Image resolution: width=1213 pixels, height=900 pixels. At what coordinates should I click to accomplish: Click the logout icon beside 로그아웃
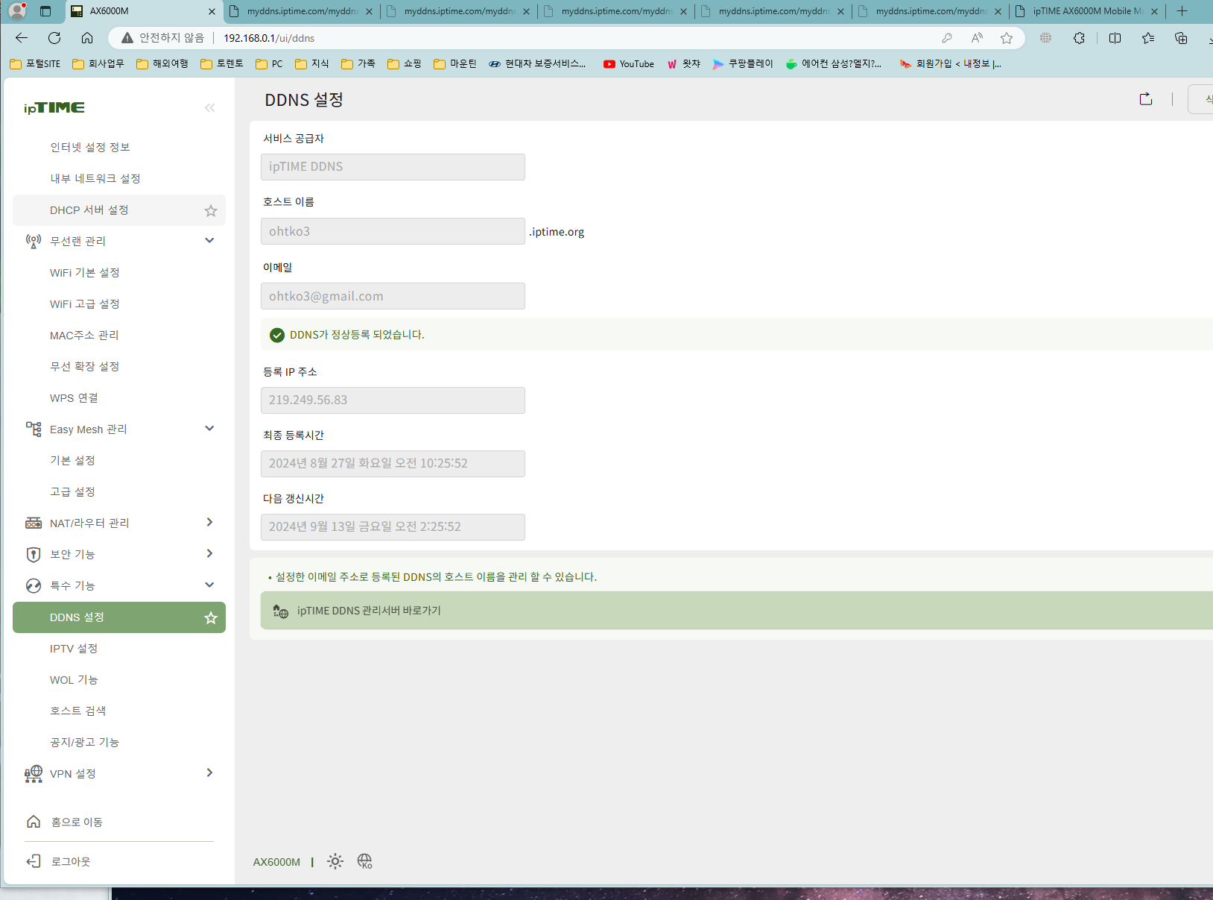tap(34, 862)
